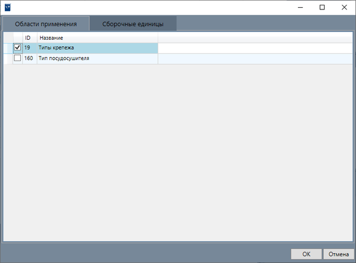Uncheck the checkbox for Типы крепежа
The width and height of the screenshot is (356, 263).
point(17,47)
